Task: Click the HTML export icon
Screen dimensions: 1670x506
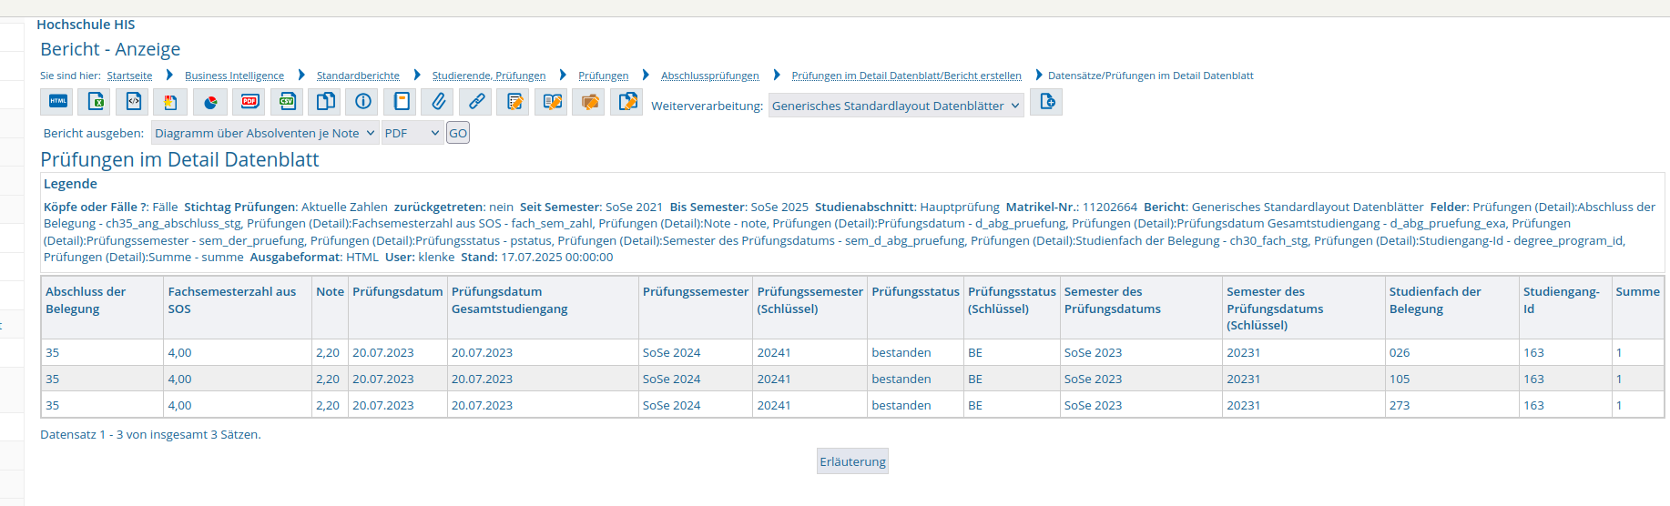Action: (57, 102)
